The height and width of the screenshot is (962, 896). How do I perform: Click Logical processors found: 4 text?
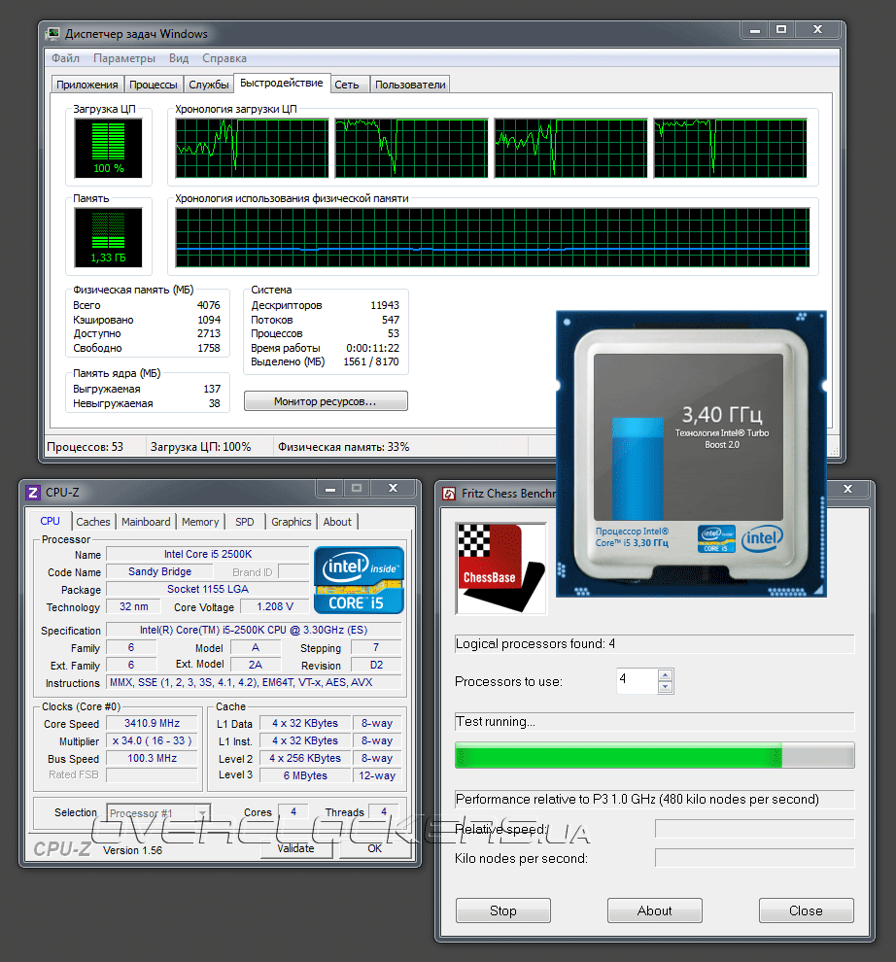point(535,643)
